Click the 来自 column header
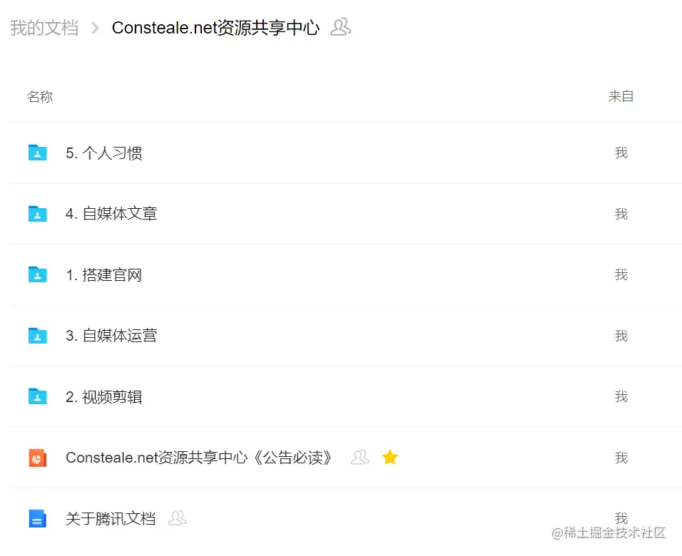 (x=621, y=96)
